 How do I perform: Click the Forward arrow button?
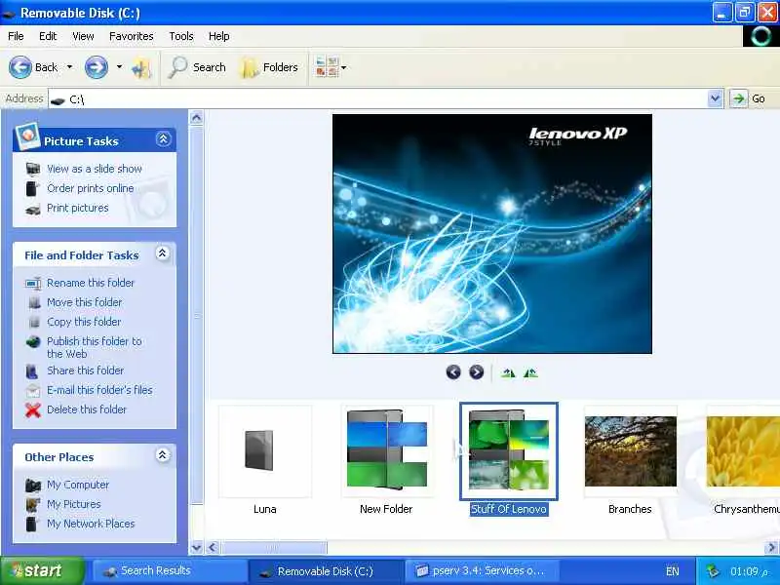pos(96,67)
